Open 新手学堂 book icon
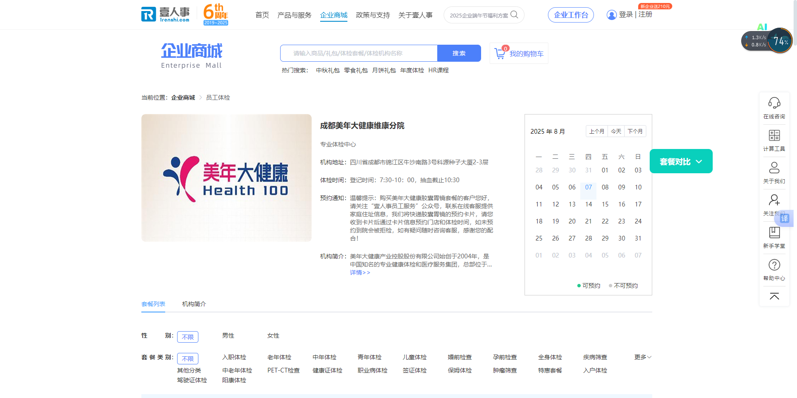The height and width of the screenshot is (398, 797). [774, 232]
